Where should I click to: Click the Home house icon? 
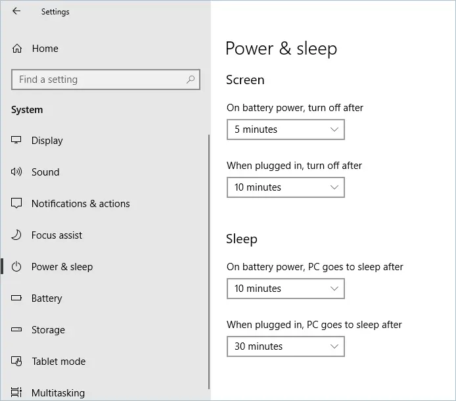click(x=17, y=49)
